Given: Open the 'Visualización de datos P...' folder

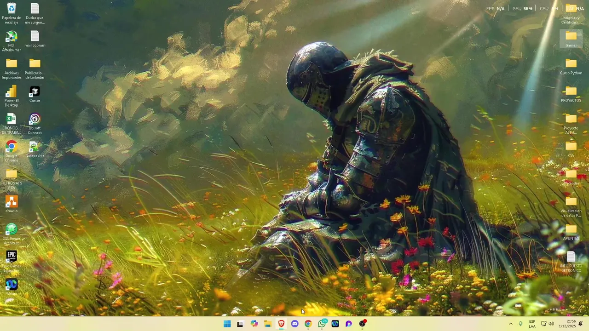Looking at the screenshot, I should point(571,207).
